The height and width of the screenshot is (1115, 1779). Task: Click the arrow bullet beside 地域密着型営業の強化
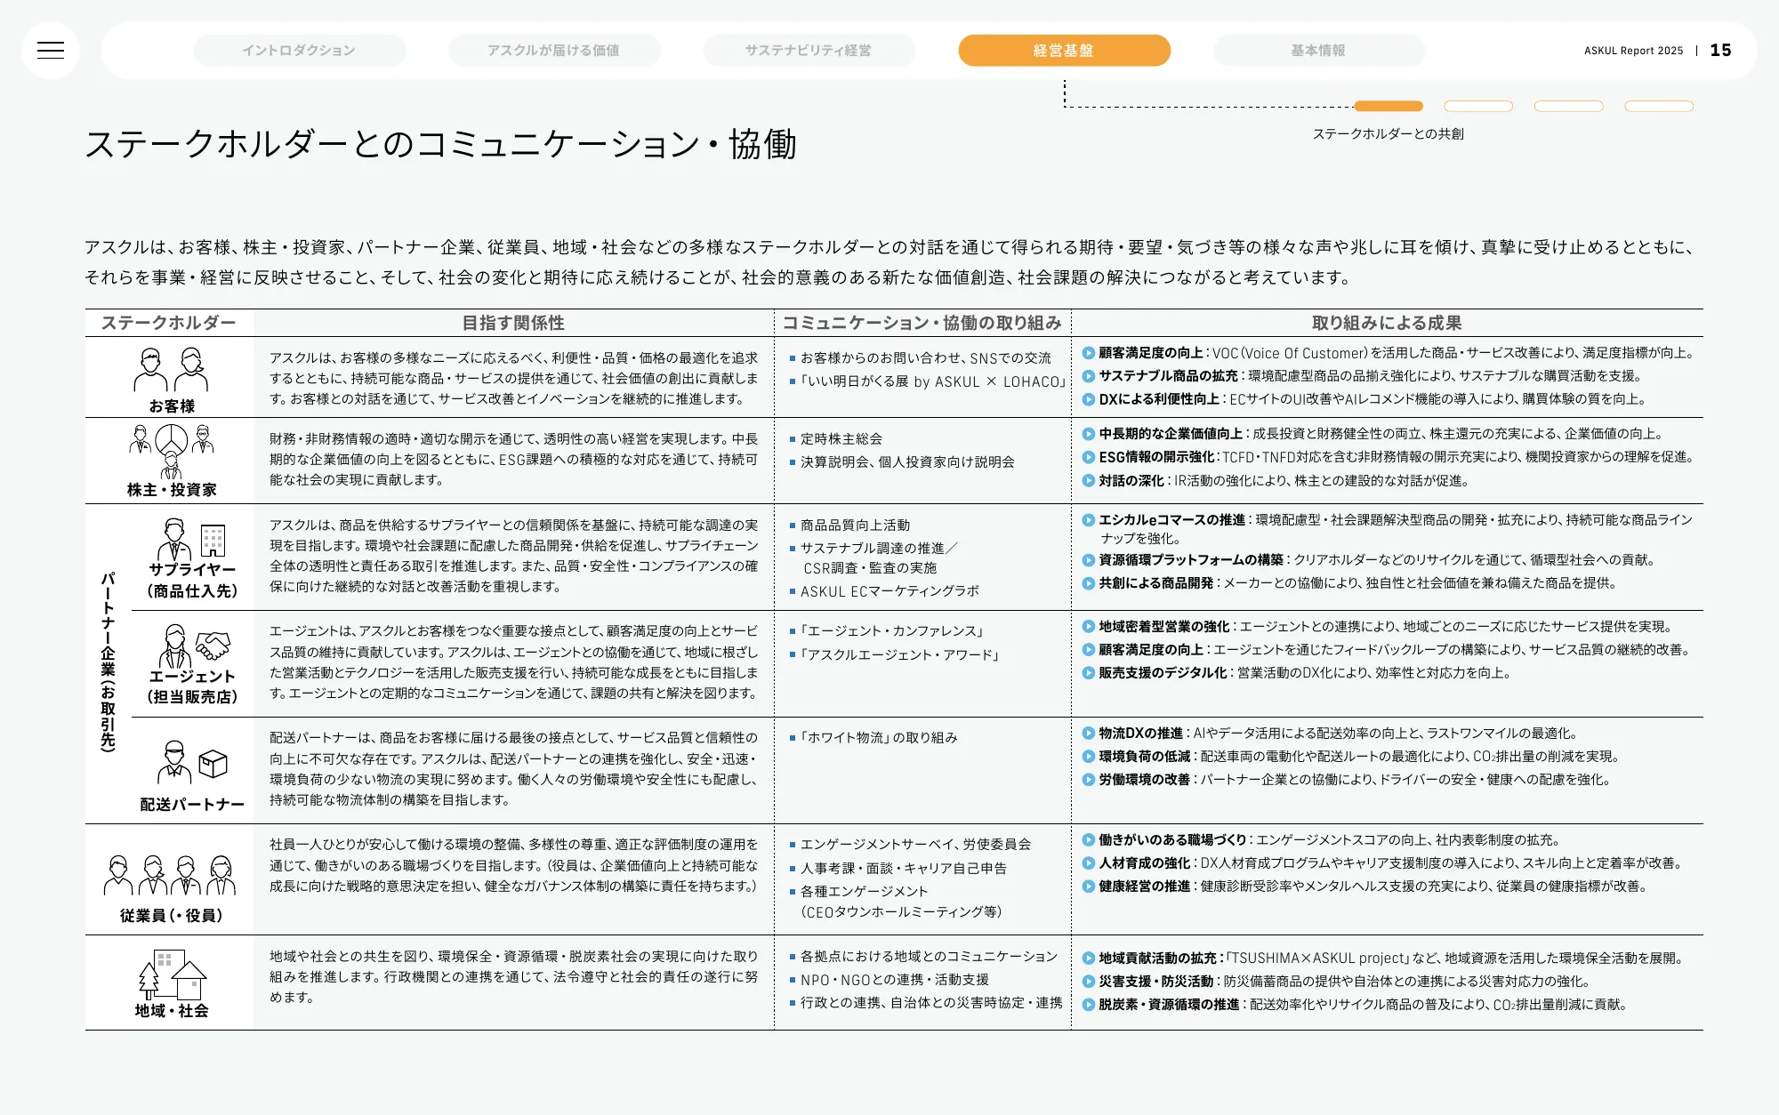tap(1089, 627)
